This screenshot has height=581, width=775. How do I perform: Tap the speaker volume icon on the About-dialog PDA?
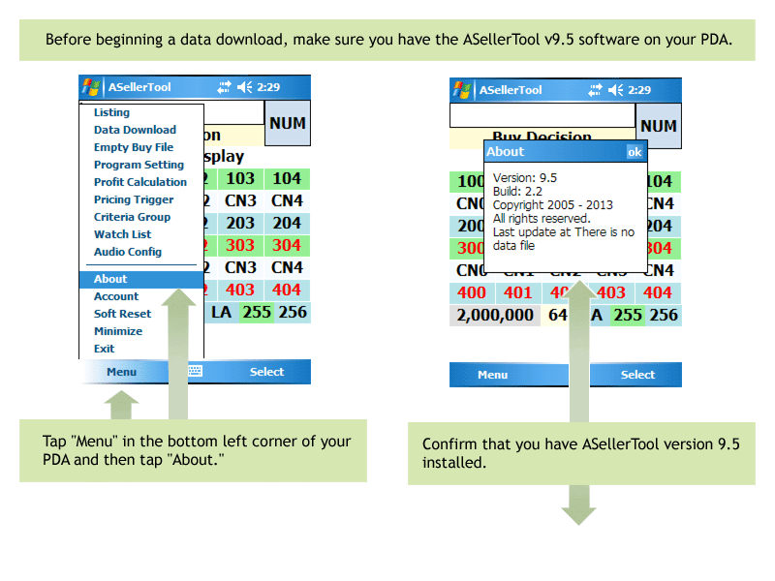[615, 90]
